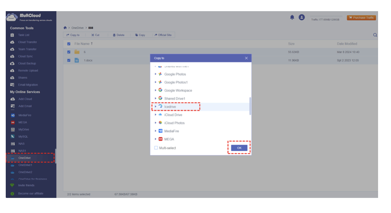
Task: Toggle the select-all File Name checkbox
Action: [x=69, y=44]
